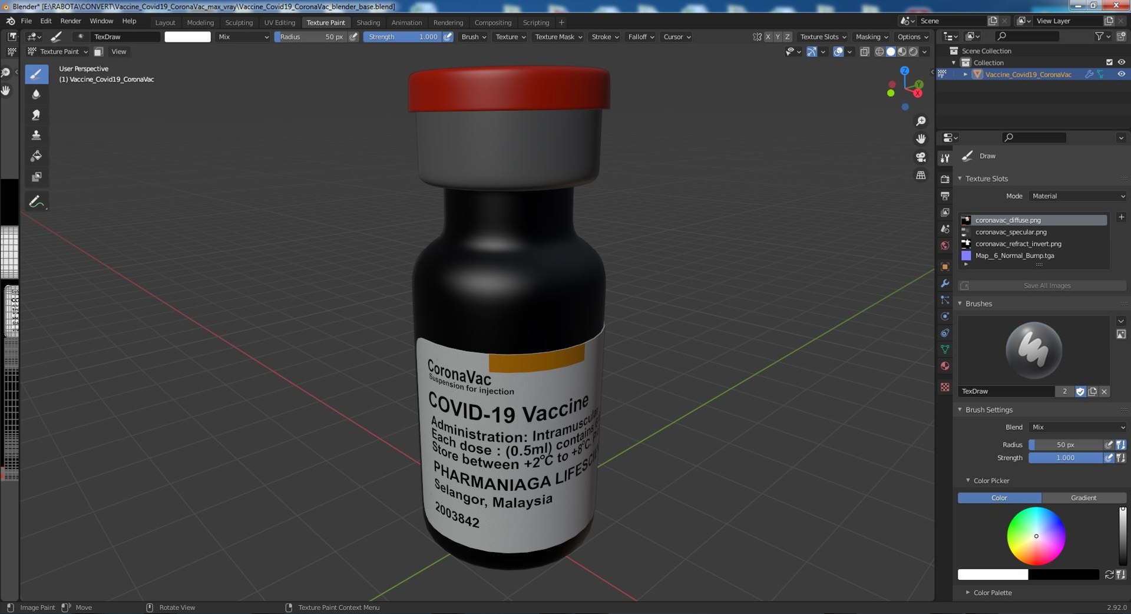Screen dimensions: 1131x614
Task: Toggle the camera view icon
Action: click(x=921, y=157)
